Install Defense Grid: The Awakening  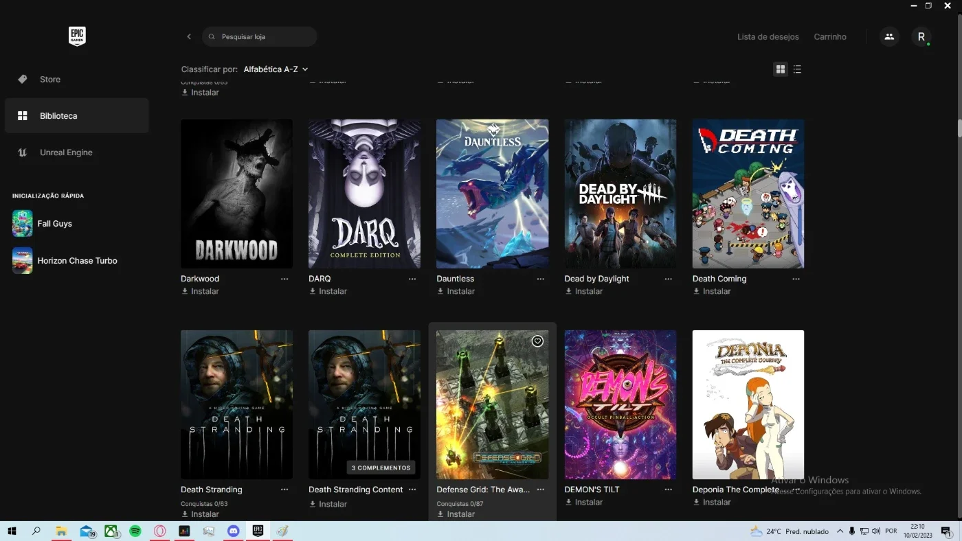pos(456,514)
